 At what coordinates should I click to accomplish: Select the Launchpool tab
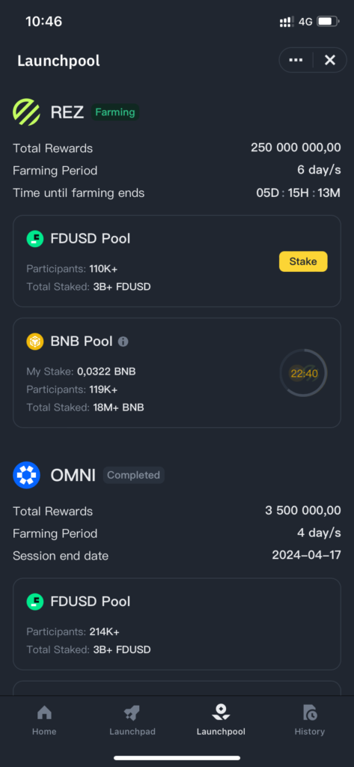(221, 721)
